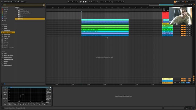Open EQ Eight Stereo mode dropdown
The width and height of the screenshot is (196, 110).
pyautogui.click(x=49, y=92)
